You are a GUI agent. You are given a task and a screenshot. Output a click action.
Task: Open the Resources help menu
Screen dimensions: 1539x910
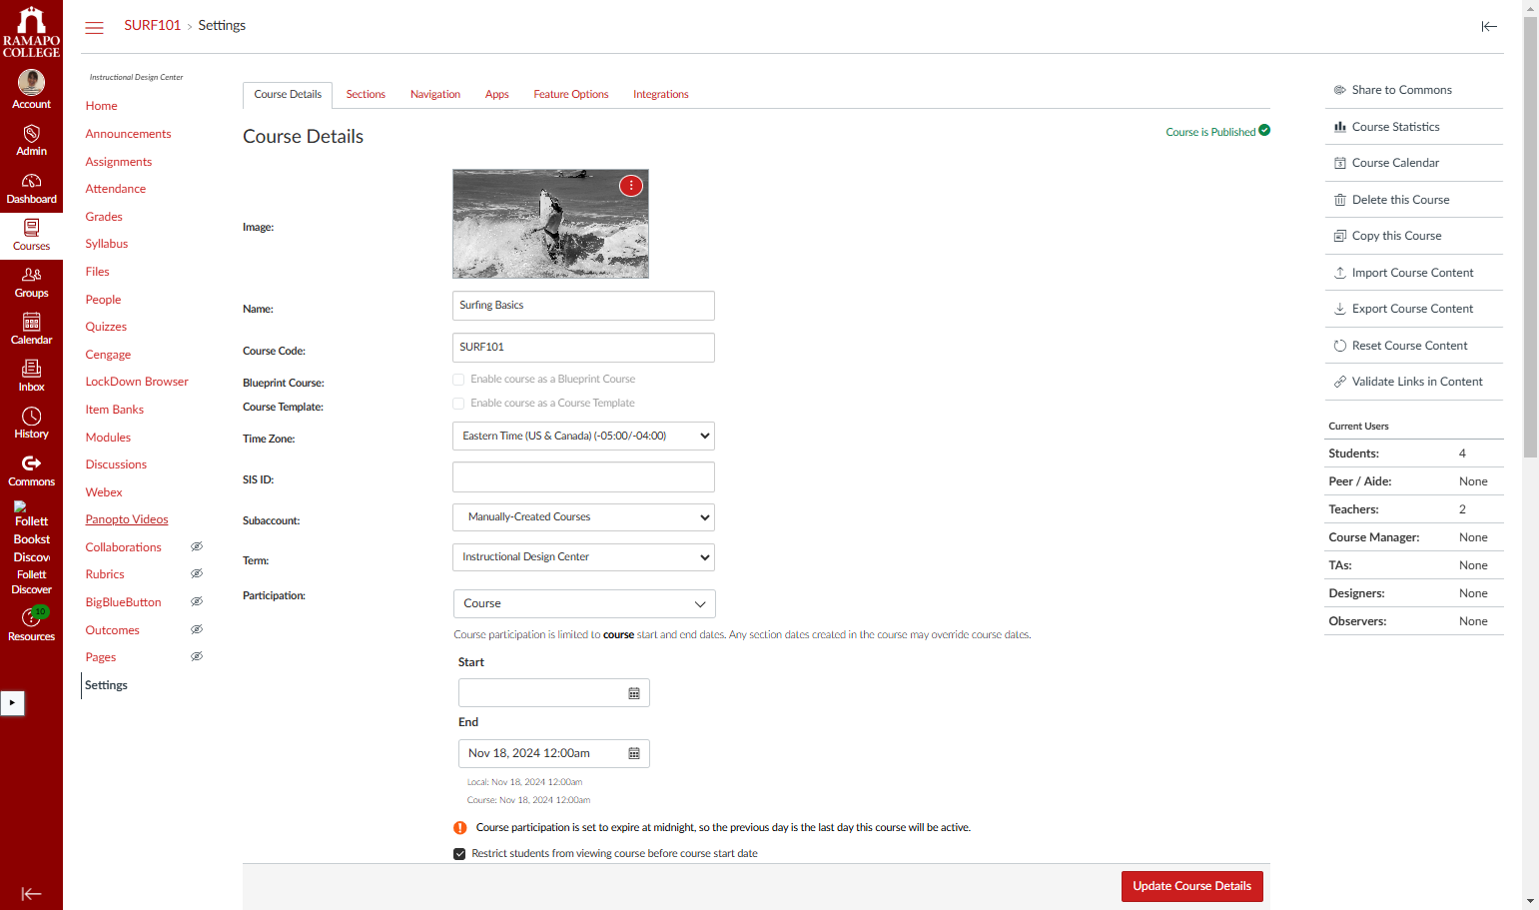31,624
